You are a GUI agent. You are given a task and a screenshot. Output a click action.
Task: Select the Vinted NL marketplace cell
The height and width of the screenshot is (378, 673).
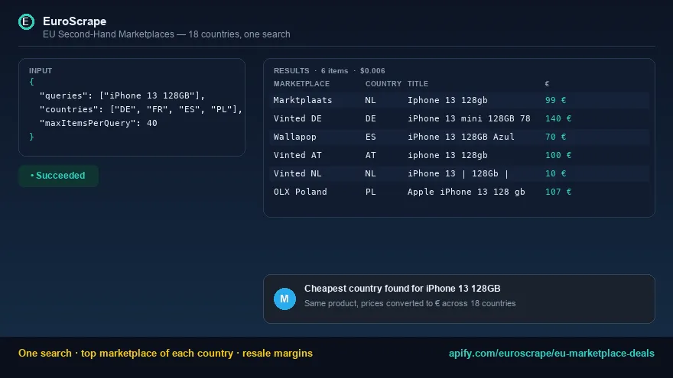tap(297, 173)
